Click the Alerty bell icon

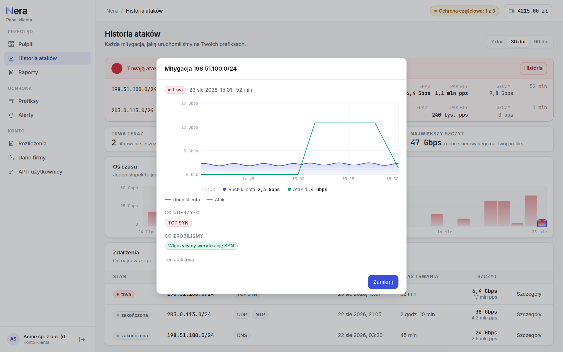pyautogui.click(x=11, y=115)
